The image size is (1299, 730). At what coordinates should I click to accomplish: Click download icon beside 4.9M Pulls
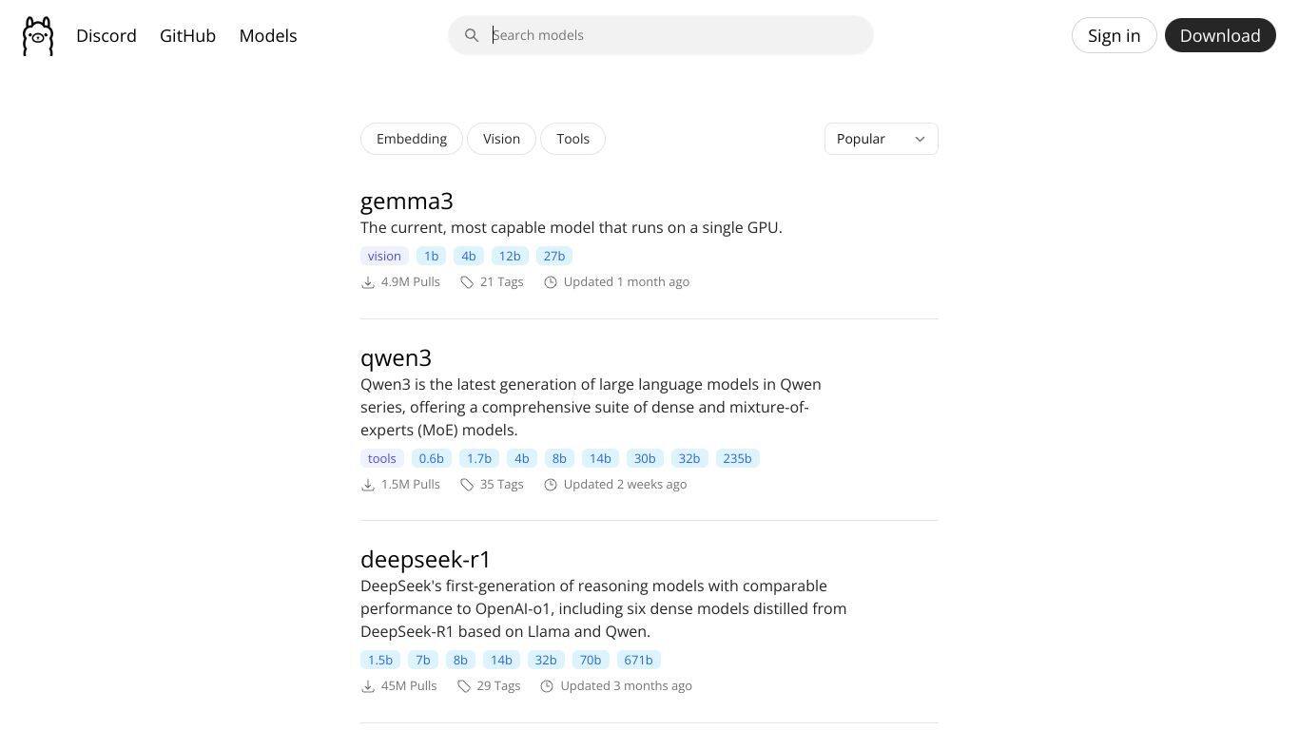pos(368,282)
